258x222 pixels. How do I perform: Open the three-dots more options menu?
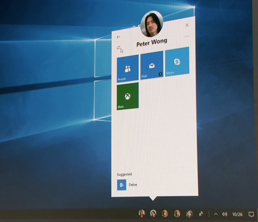(x=187, y=36)
